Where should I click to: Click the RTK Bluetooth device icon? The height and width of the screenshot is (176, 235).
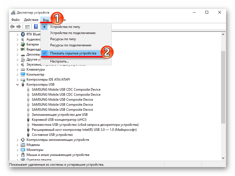(x=23, y=34)
